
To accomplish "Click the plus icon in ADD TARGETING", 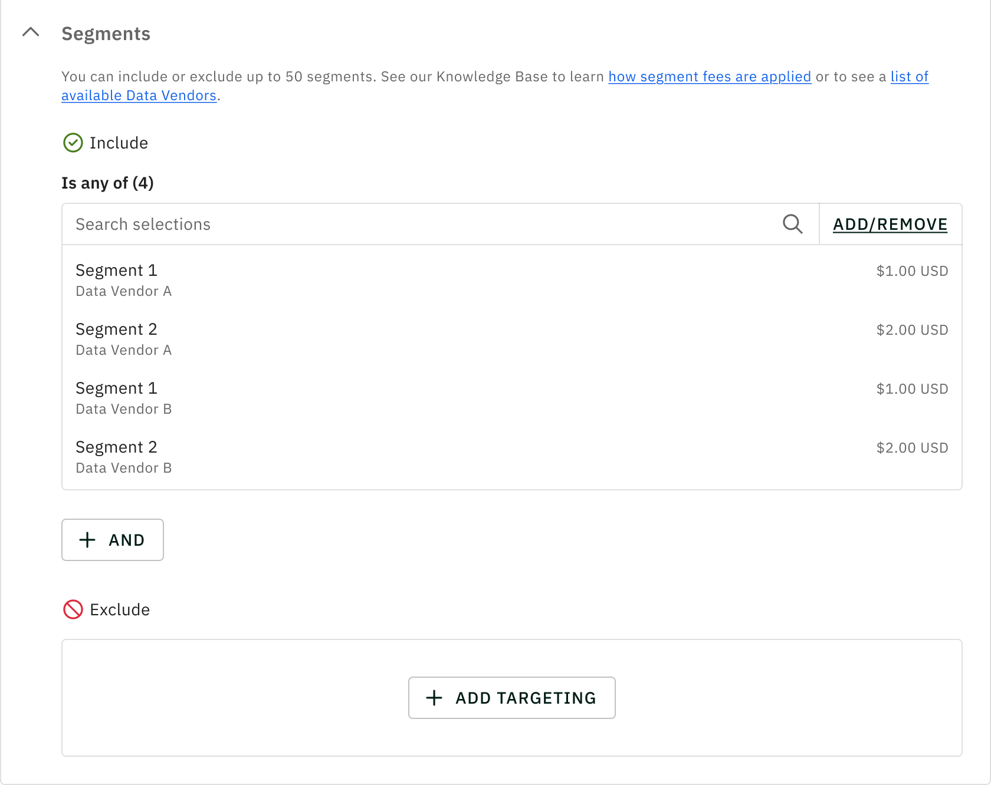I will tap(434, 698).
